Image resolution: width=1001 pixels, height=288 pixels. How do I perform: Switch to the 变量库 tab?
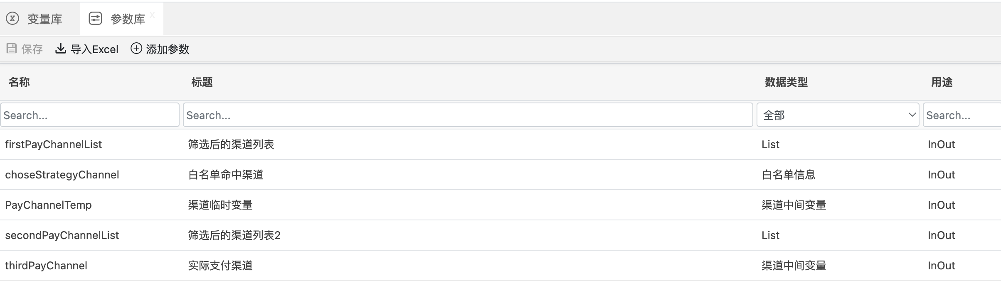pos(44,19)
